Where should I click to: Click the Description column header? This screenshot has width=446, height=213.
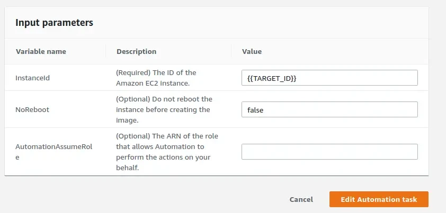(136, 51)
